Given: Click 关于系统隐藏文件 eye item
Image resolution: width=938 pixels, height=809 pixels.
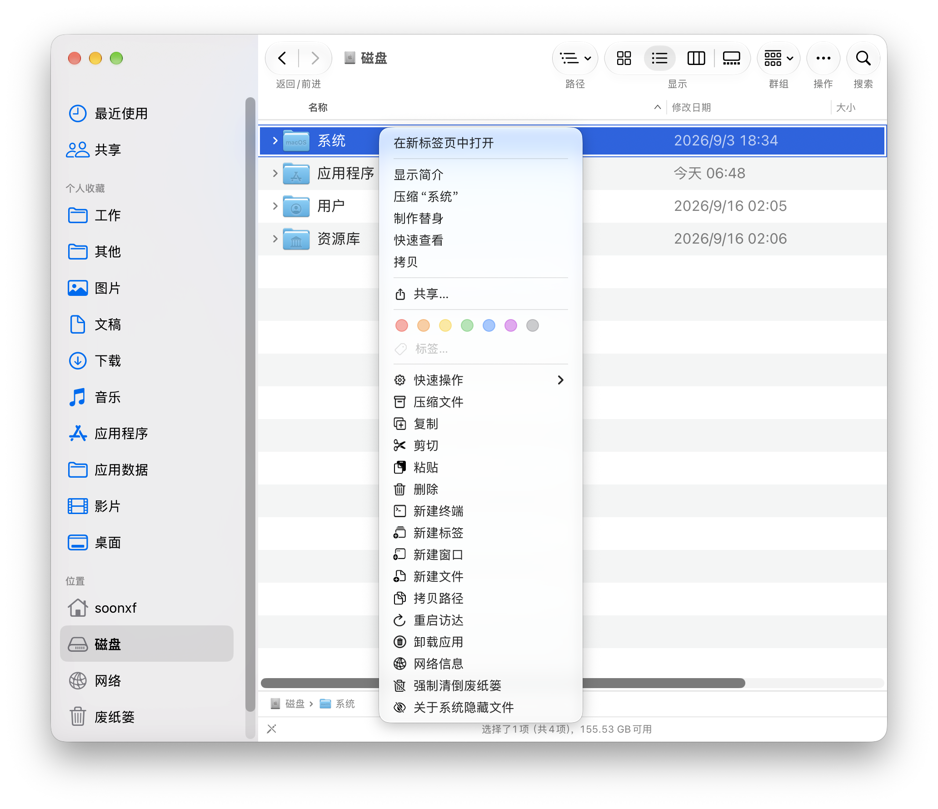Looking at the screenshot, I should (480, 708).
